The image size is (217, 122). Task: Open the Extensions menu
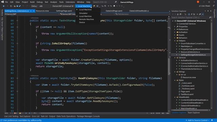click(70, 2)
